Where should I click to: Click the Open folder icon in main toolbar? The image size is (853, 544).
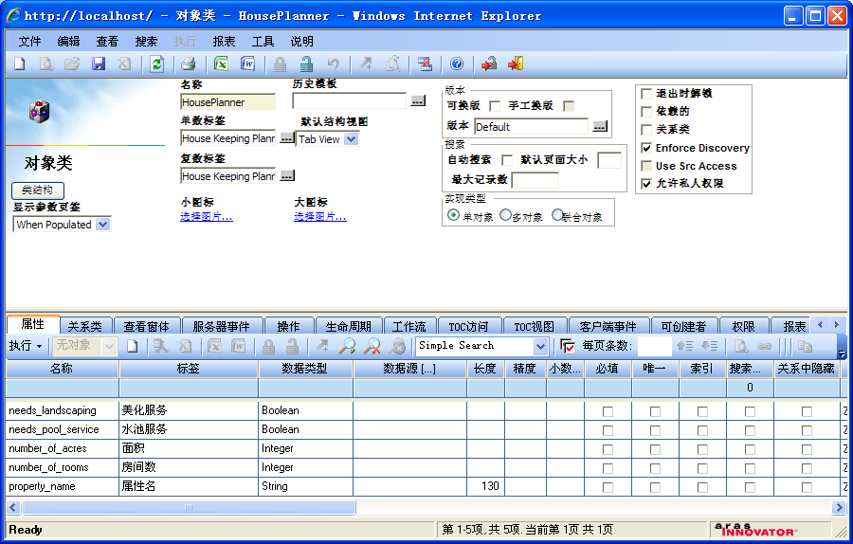pos(72,64)
